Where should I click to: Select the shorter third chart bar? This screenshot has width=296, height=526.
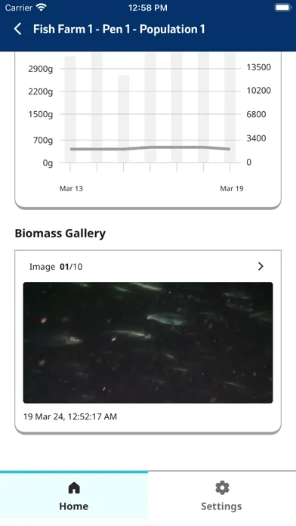point(123,119)
